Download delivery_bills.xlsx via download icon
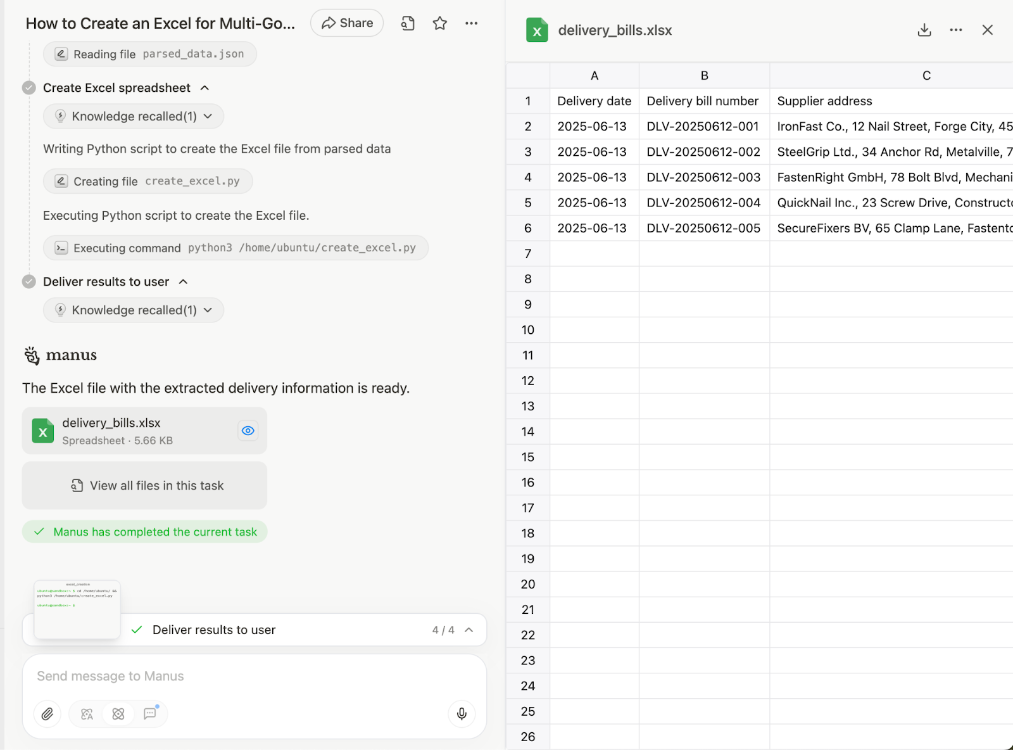The height and width of the screenshot is (750, 1013). [x=924, y=30]
